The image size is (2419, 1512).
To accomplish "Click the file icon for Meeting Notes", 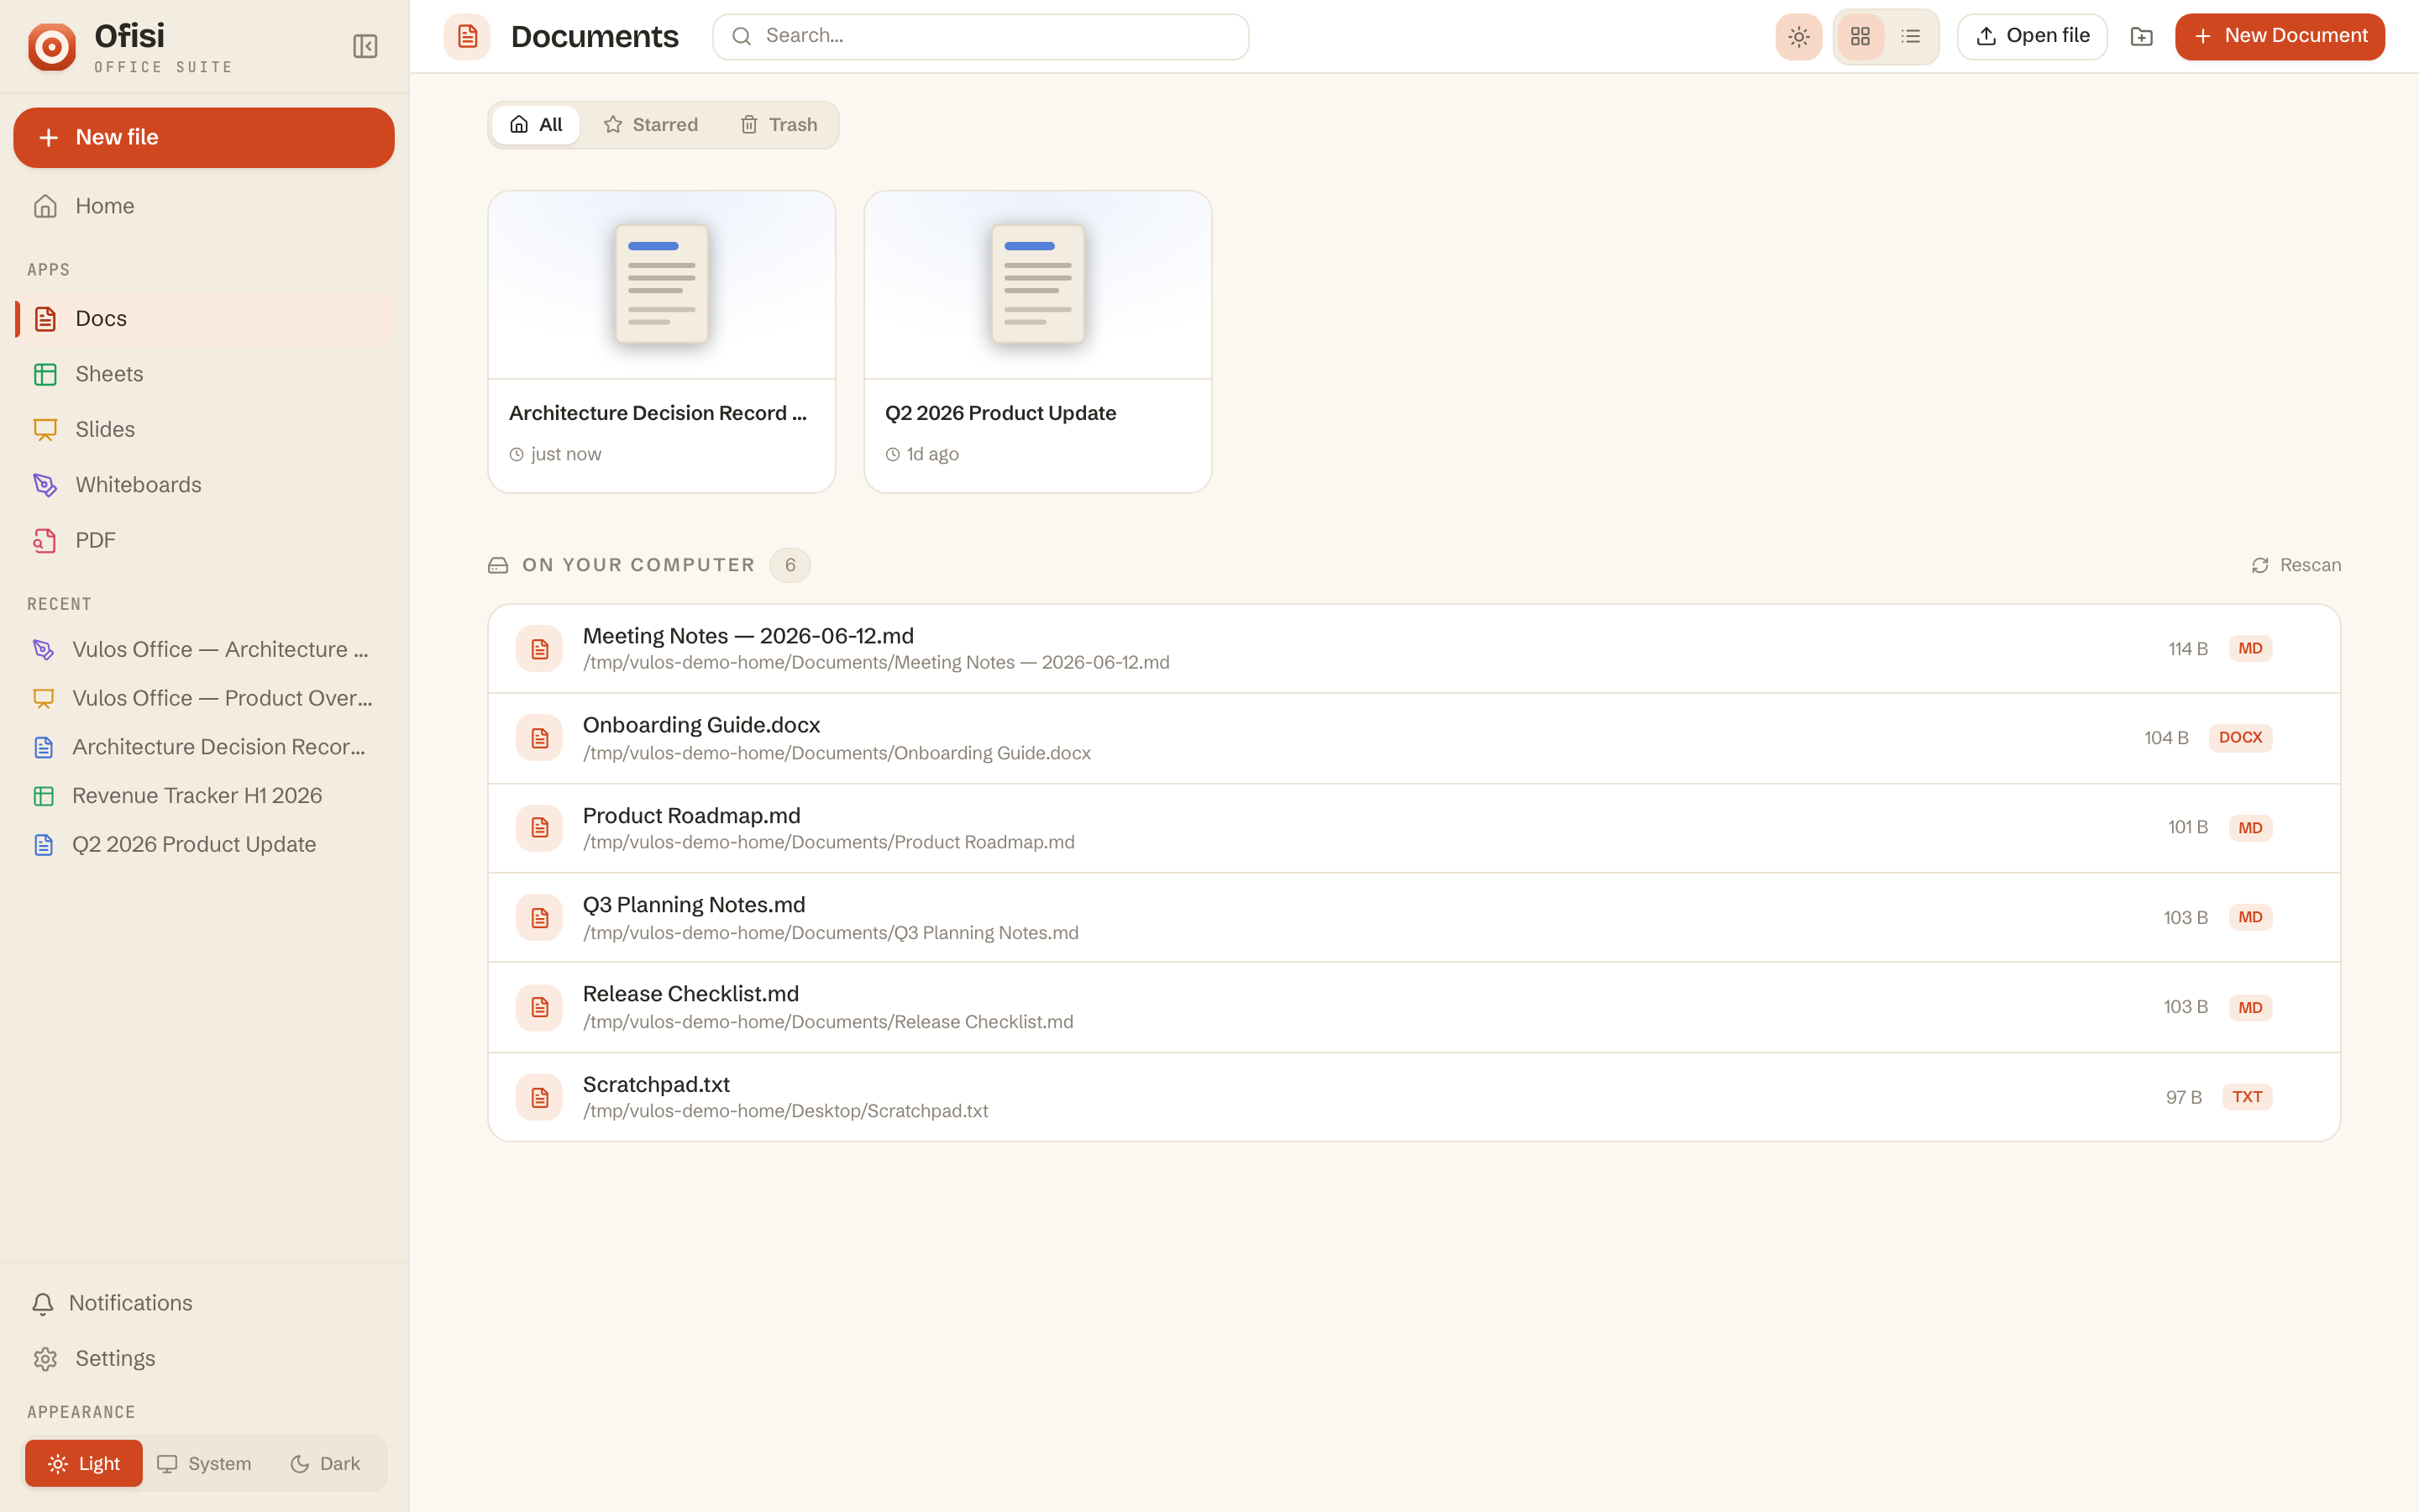I will pos(540,649).
